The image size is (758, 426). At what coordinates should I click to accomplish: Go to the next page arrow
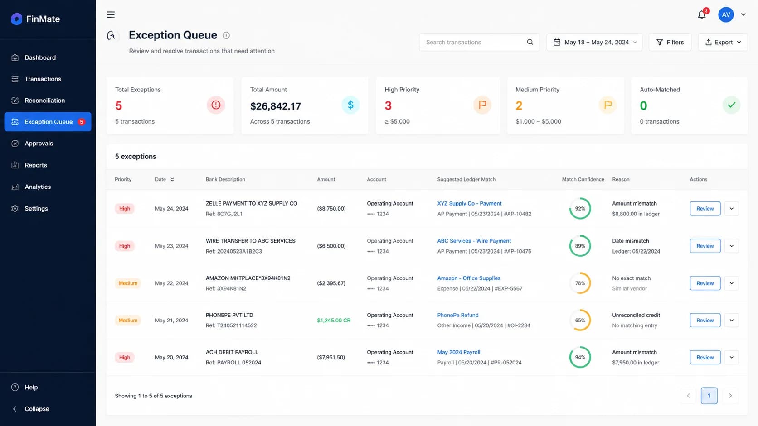pos(730,396)
